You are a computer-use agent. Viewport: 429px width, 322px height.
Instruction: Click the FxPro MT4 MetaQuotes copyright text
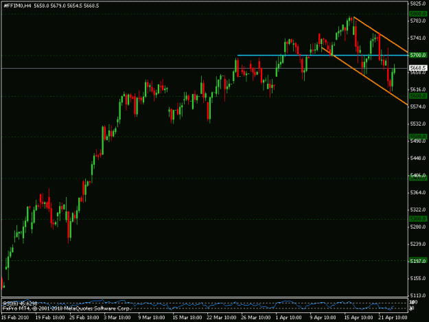67,308
